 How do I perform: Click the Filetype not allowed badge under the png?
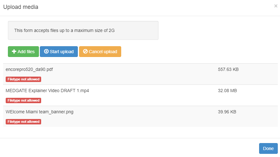click(23, 122)
